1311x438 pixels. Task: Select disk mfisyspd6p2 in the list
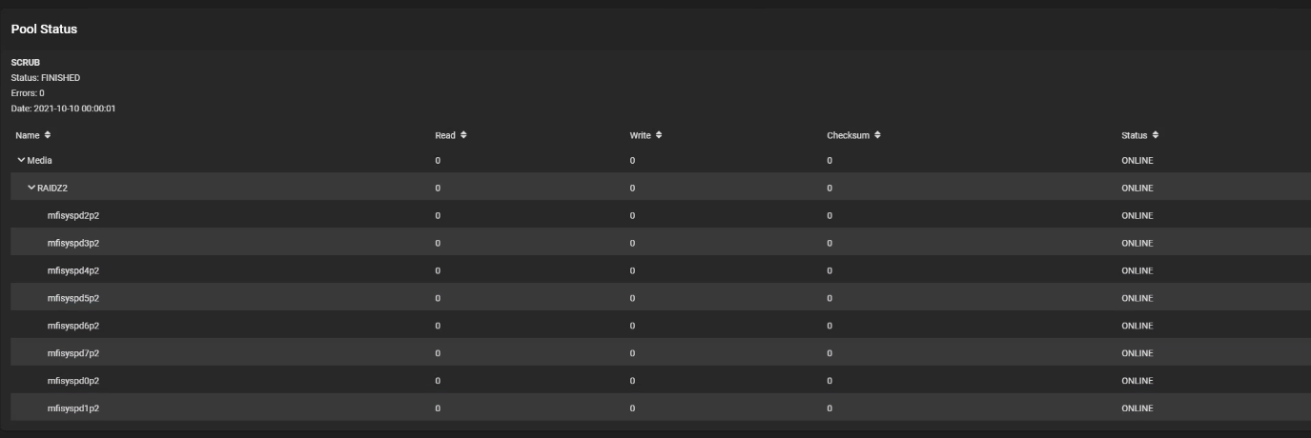click(x=73, y=326)
